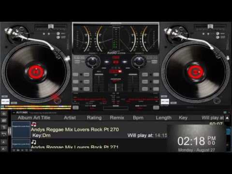Click the green icon at the AUTOMIX bar's right end

225,113
